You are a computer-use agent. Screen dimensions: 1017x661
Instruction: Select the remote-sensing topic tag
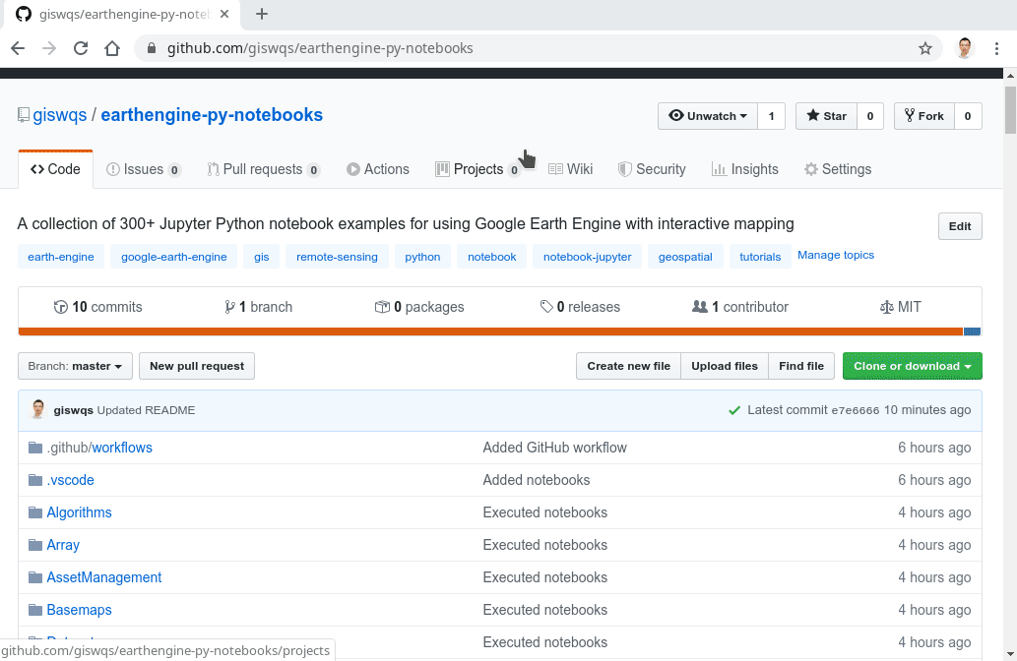[337, 257]
